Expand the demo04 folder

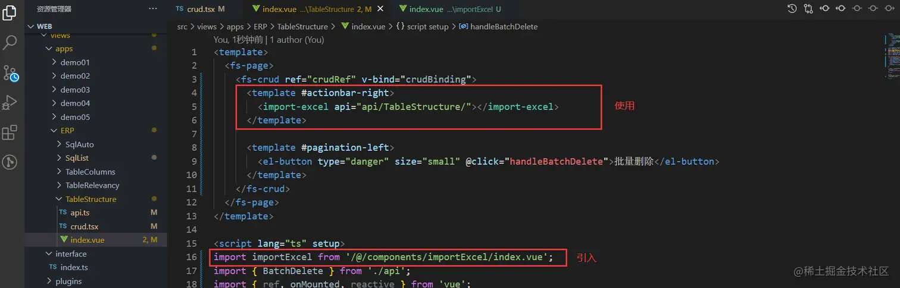pyautogui.click(x=54, y=103)
